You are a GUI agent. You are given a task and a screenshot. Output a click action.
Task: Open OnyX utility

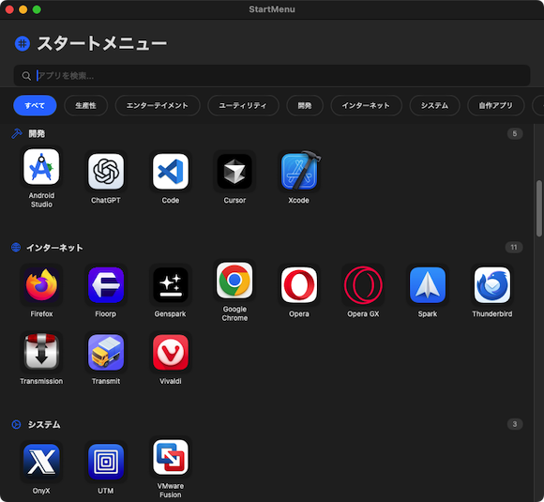coord(41,462)
